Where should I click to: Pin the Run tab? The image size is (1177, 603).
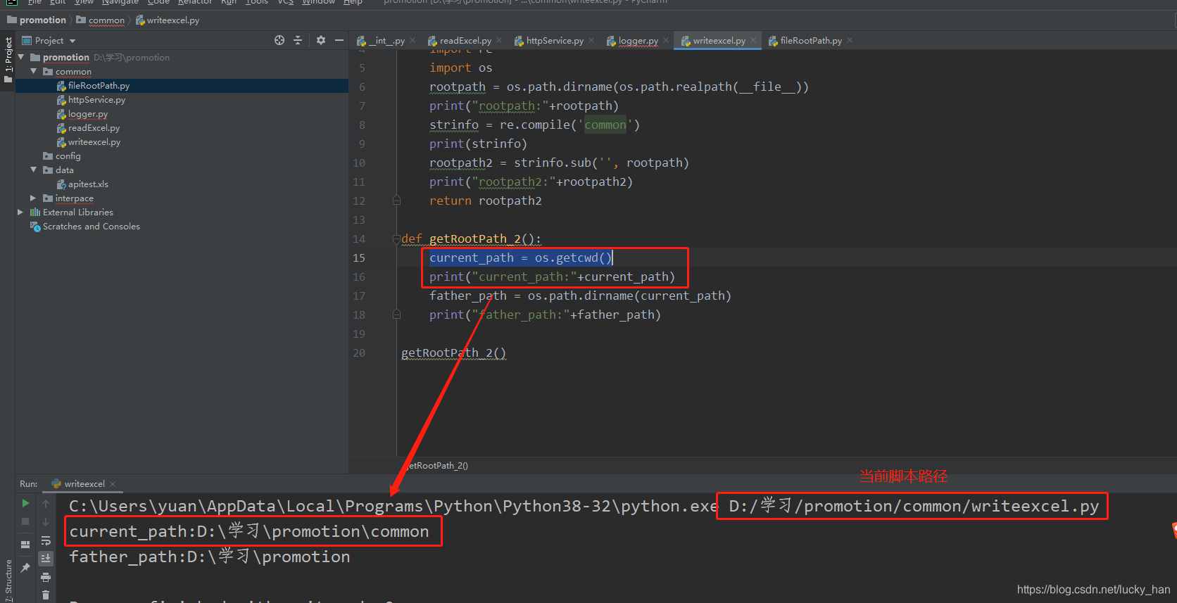pos(25,567)
